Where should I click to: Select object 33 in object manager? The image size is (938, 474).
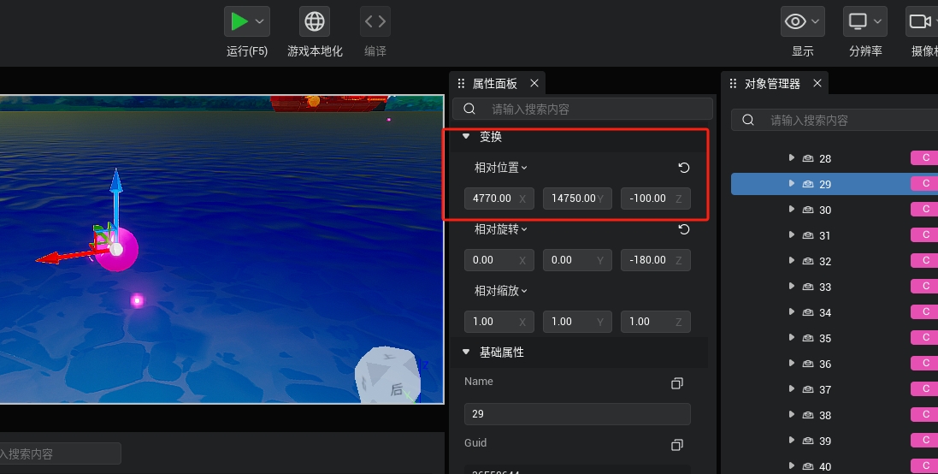[825, 287]
